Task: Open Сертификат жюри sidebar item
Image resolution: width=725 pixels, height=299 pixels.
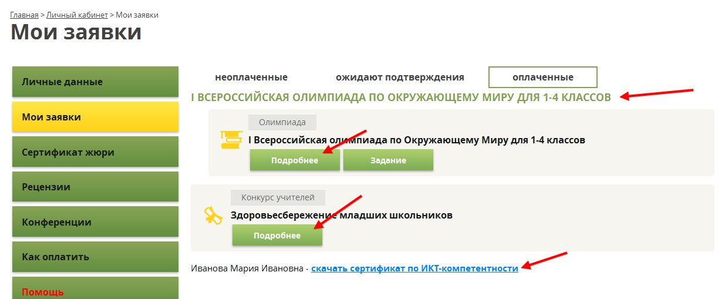Action: pos(95,152)
